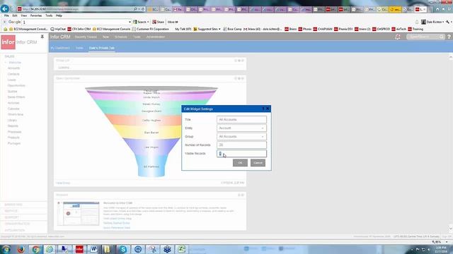Viewport: 453px width, 254px height.
Task: Open Firefox from the taskbar
Action: pyautogui.click(x=21, y=249)
